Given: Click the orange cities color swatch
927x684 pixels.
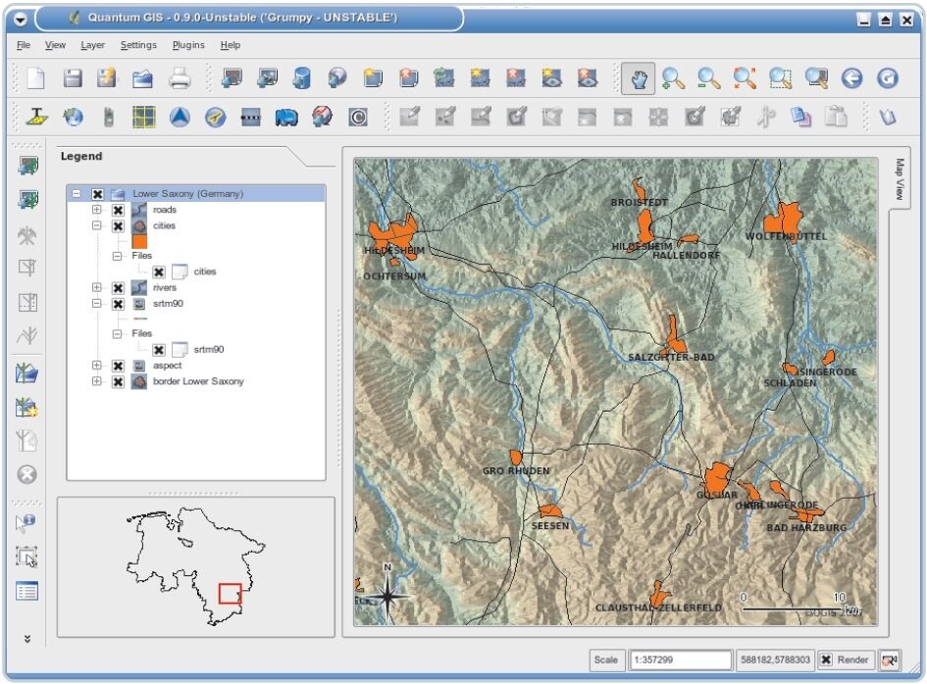Looking at the screenshot, I should coord(140,239).
